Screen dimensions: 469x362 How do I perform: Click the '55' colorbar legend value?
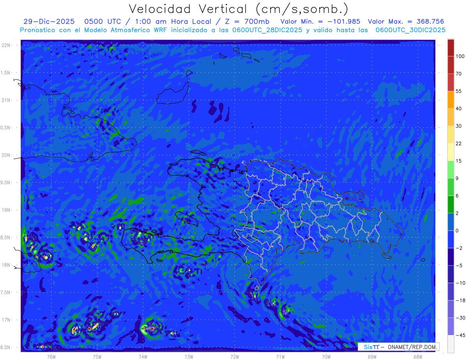459,91
